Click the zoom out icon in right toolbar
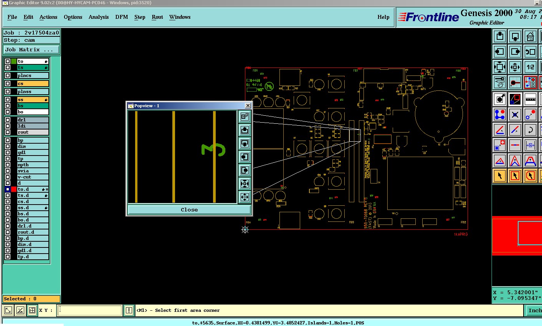The width and height of the screenshot is (542, 326). (515, 67)
